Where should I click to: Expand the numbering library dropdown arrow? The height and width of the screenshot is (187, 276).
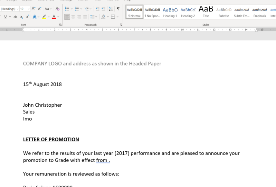click(81, 9)
